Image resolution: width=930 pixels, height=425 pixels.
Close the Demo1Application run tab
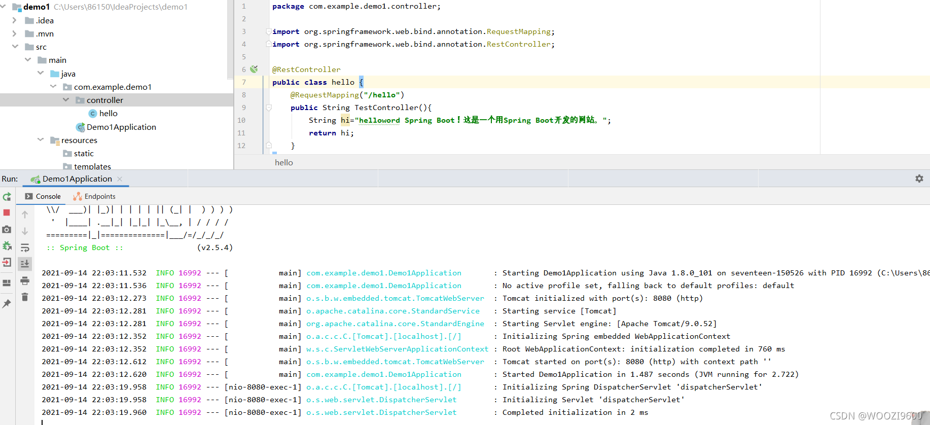point(120,179)
